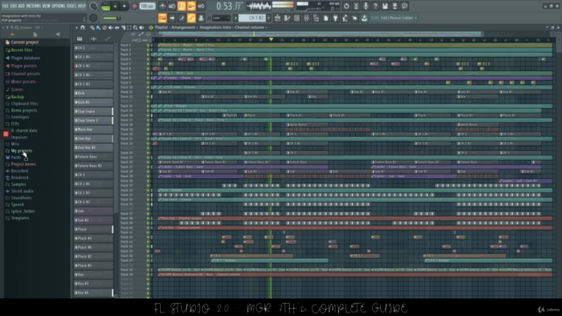Mute Track 3 with its green LED
The image size is (562, 316).
pyautogui.click(x=148, y=54)
